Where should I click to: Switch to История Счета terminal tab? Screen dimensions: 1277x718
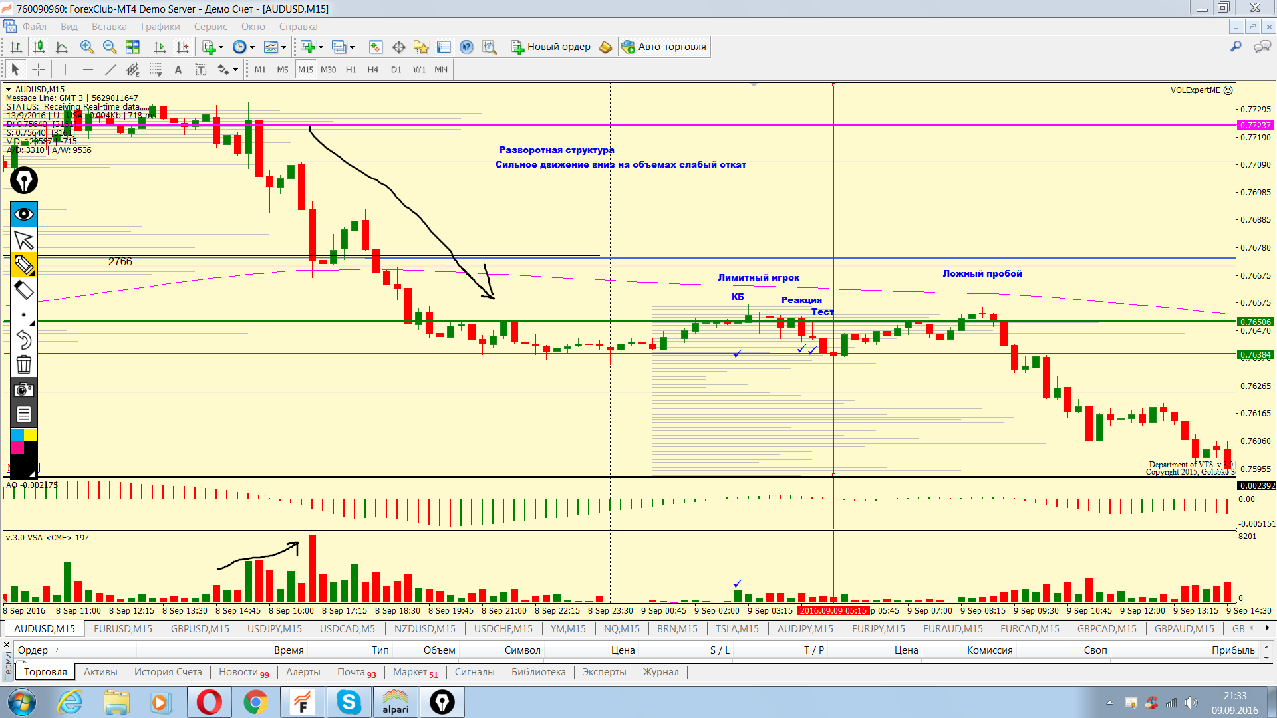point(168,672)
